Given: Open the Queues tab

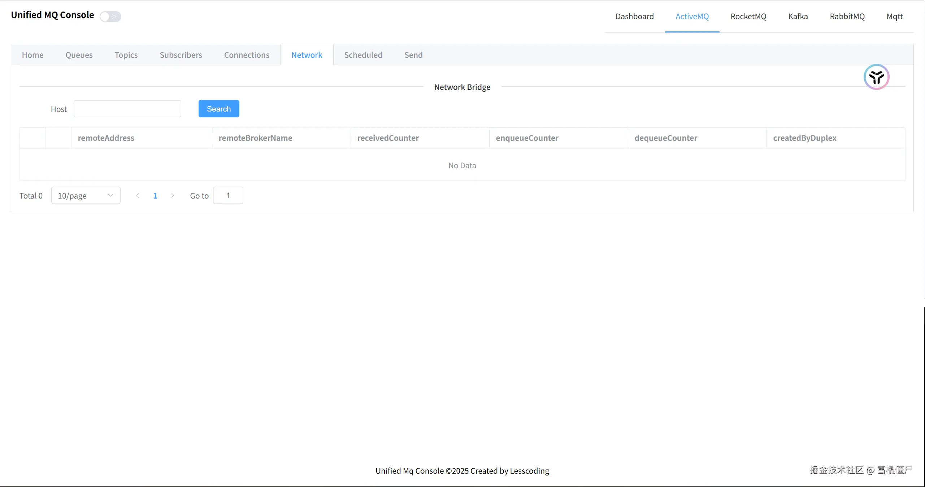Looking at the screenshot, I should click(79, 55).
